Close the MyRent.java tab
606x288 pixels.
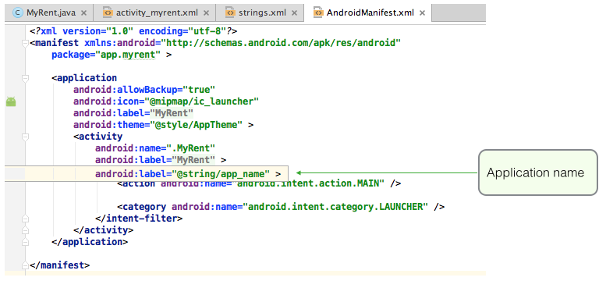84,13
